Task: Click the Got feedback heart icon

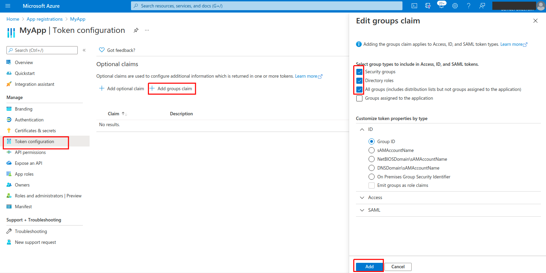Action: [101, 50]
